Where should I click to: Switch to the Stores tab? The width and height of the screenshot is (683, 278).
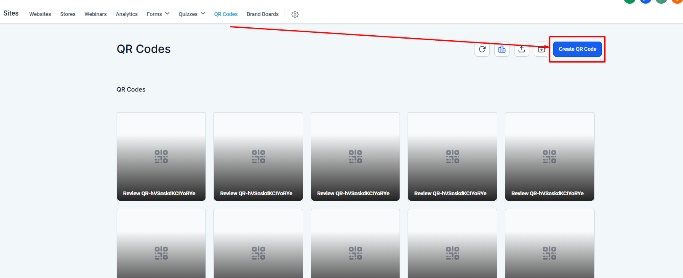tap(68, 14)
